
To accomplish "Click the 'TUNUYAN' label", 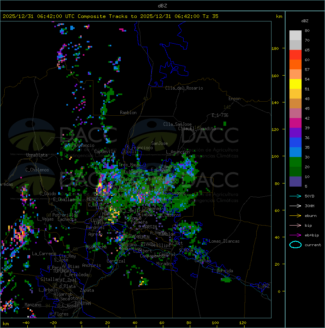I will pos(83,303).
